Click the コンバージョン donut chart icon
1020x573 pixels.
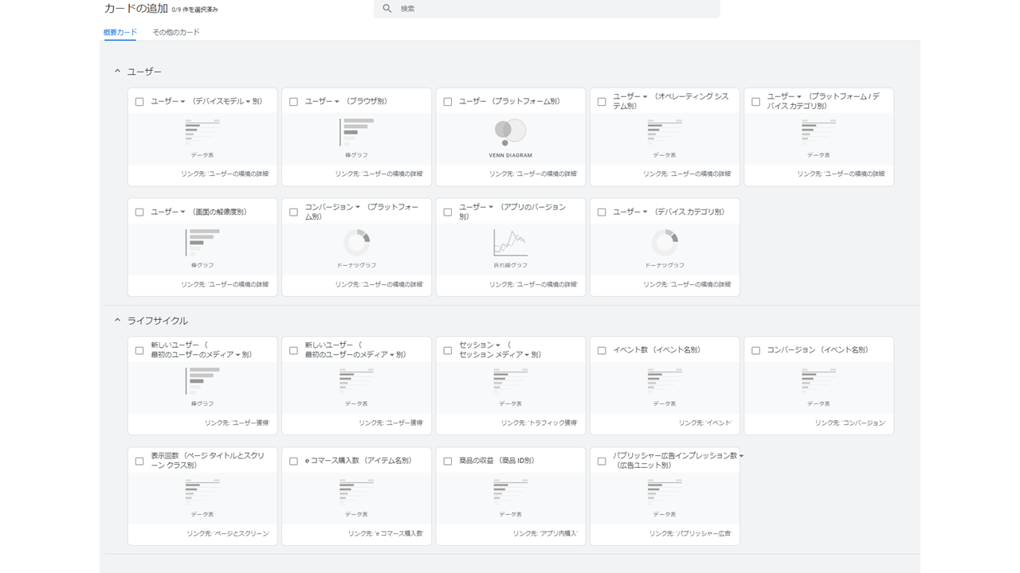pyautogui.click(x=356, y=242)
